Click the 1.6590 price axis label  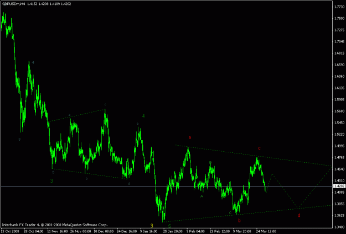pyautogui.click(x=339, y=65)
